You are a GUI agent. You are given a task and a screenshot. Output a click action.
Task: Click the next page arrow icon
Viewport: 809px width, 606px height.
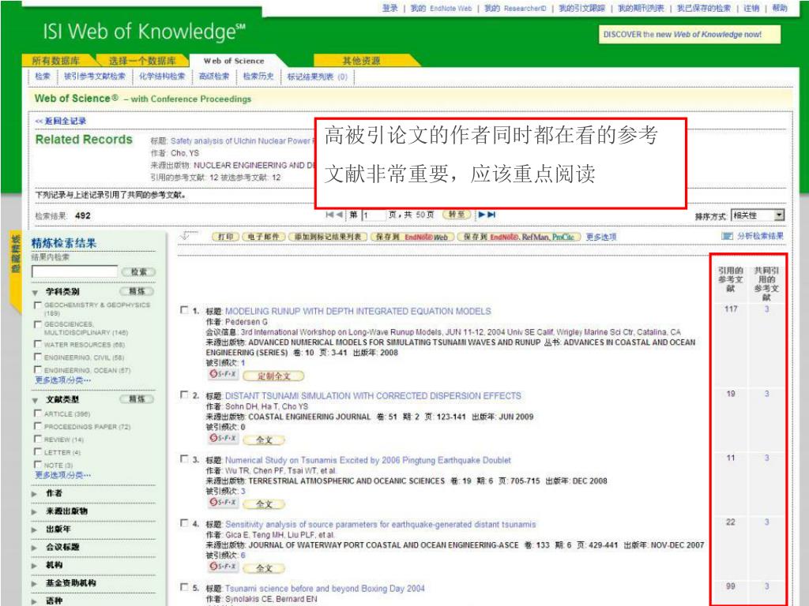click(481, 215)
